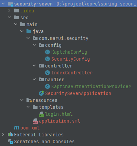Select the controller package label
The height and width of the screenshot is (146, 137).
click(x=59, y=66)
